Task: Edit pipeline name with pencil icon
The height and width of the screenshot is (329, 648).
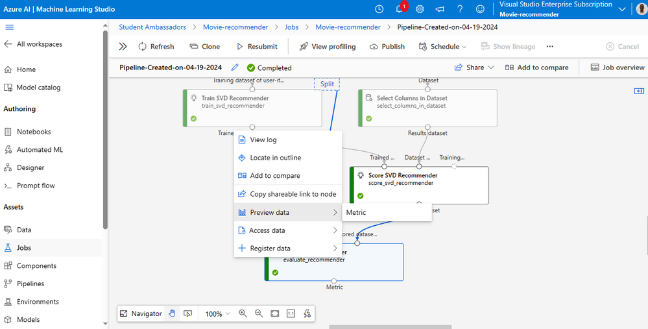Action: (235, 67)
